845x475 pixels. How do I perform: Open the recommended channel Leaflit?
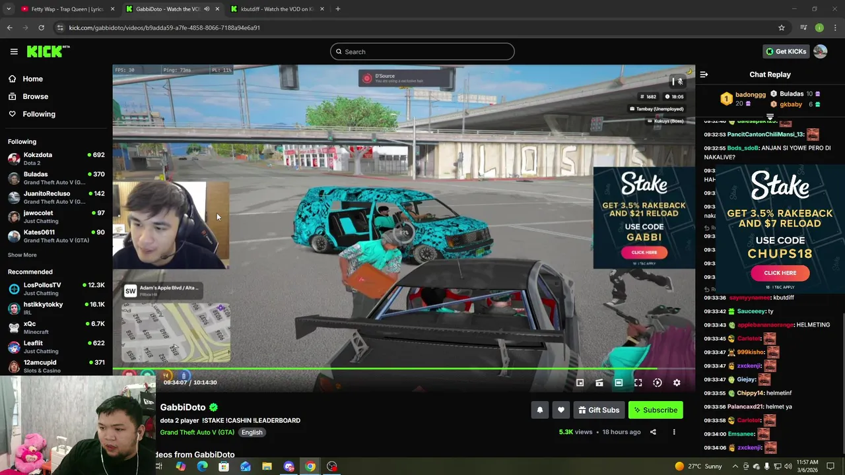tap(56, 347)
